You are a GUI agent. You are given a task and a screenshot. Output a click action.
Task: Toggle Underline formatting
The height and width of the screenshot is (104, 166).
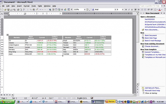pyautogui.click(x=132, y=10)
